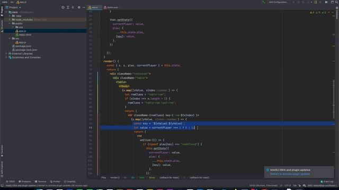The height and width of the screenshot is (190, 339).
Task: Open the Profiler tool window
Action: tap(55, 182)
